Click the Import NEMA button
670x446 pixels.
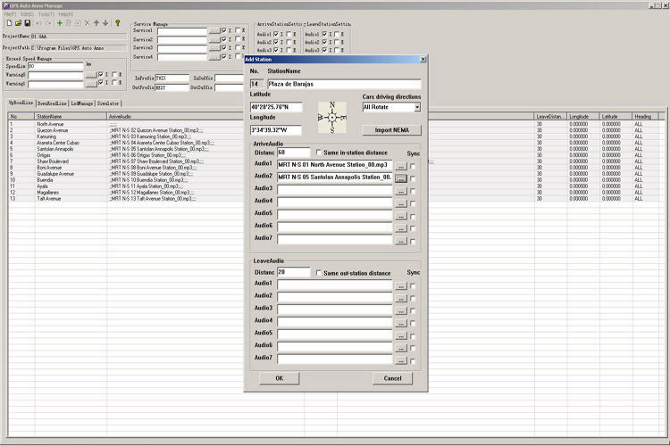(392, 130)
